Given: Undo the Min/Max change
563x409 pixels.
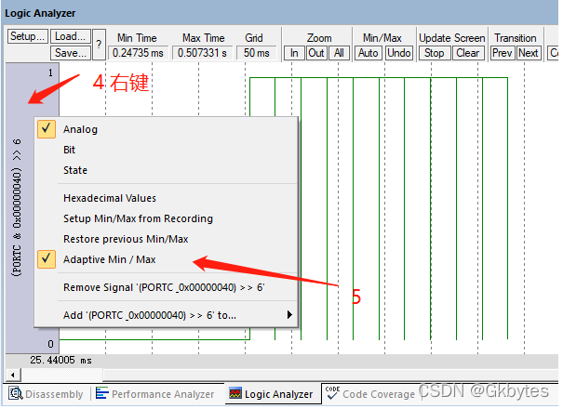Looking at the screenshot, I should coord(399,53).
